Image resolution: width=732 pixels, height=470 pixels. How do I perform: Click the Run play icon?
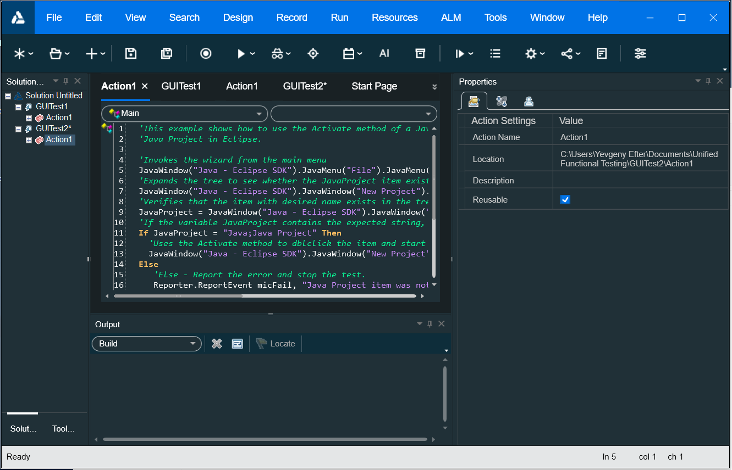click(x=241, y=53)
